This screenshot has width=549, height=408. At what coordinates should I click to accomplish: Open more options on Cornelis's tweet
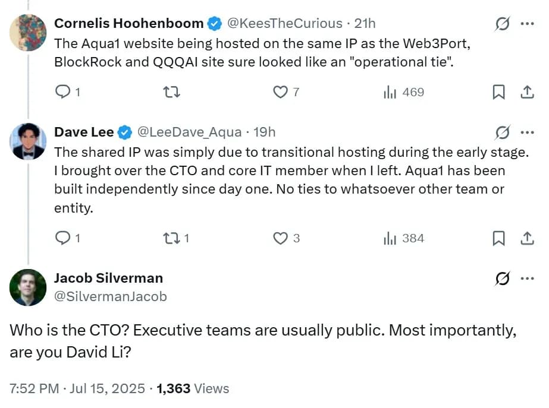coord(527,24)
